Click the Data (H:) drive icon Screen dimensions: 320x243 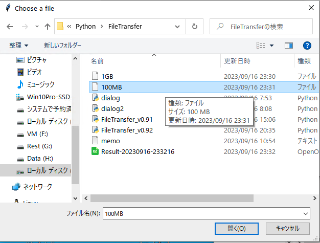[20, 160]
